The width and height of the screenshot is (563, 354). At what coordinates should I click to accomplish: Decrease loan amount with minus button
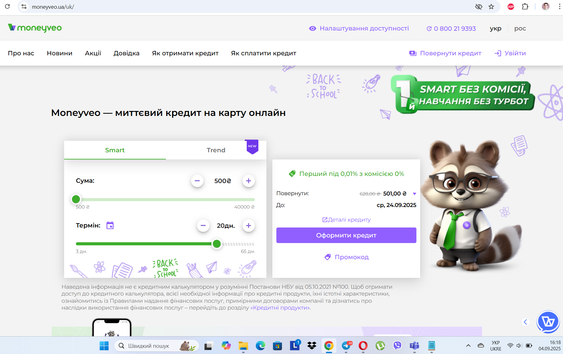coord(197,181)
